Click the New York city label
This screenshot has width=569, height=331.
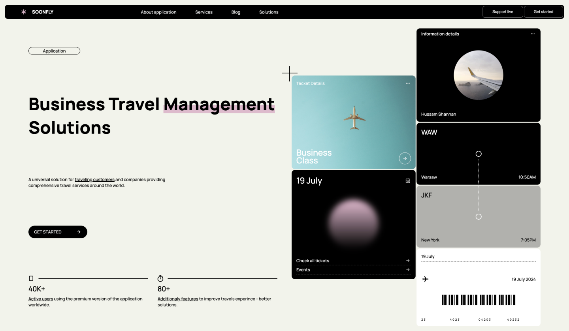tap(430, 240)
